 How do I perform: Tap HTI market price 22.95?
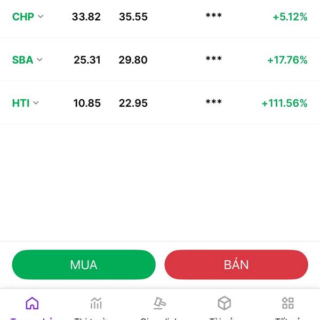pyautogui.click(x=133, y=103)
